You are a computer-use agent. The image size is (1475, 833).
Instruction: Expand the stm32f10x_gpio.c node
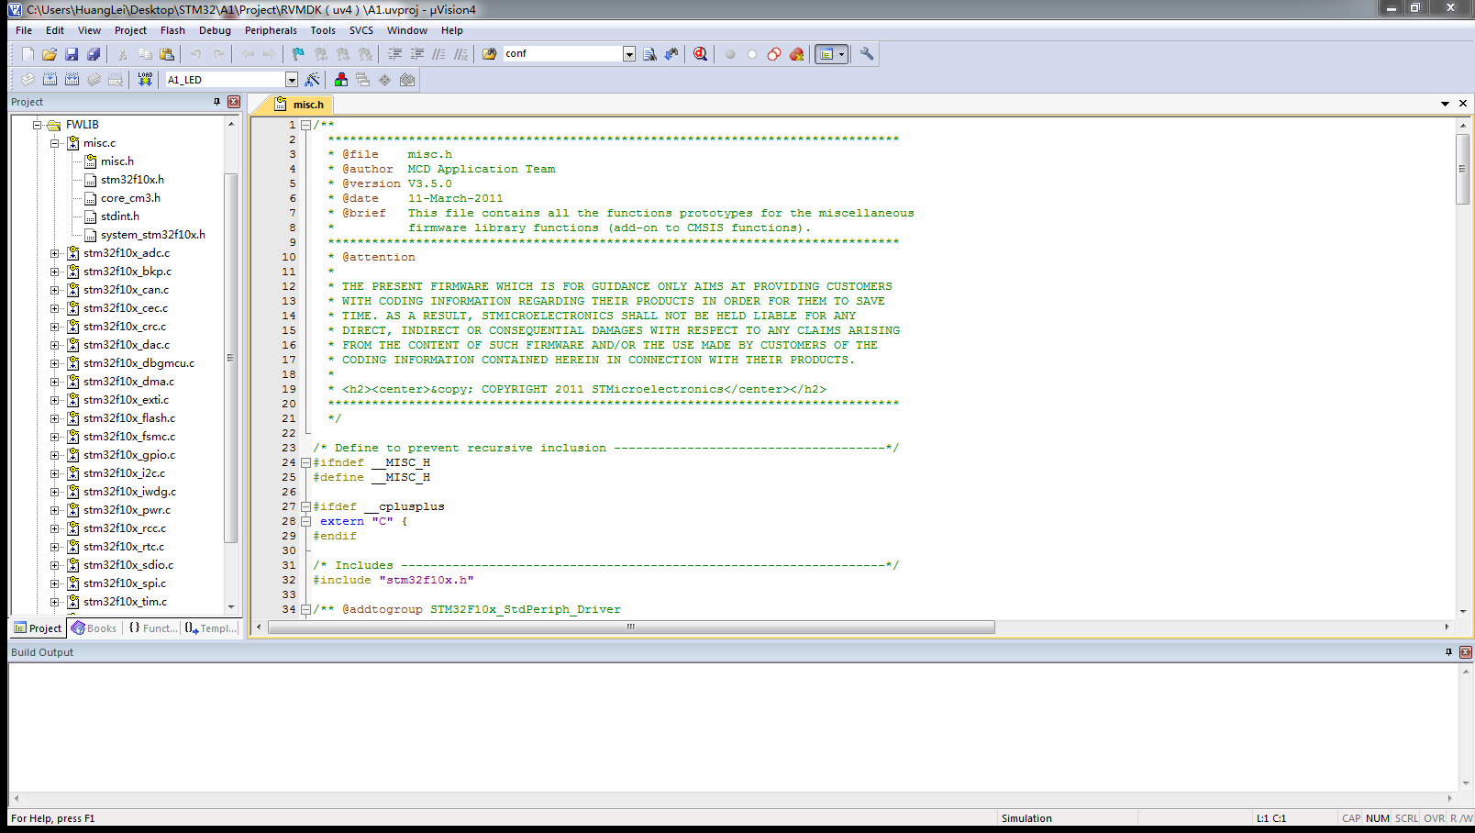pos(53,454)
